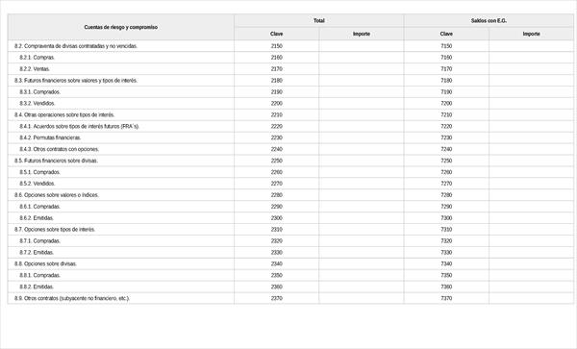Image resolution: width=577 pixels, height=349 pixels.
Task: Select the '8.9. Otros contratos' row label
Action: point(72,298)
